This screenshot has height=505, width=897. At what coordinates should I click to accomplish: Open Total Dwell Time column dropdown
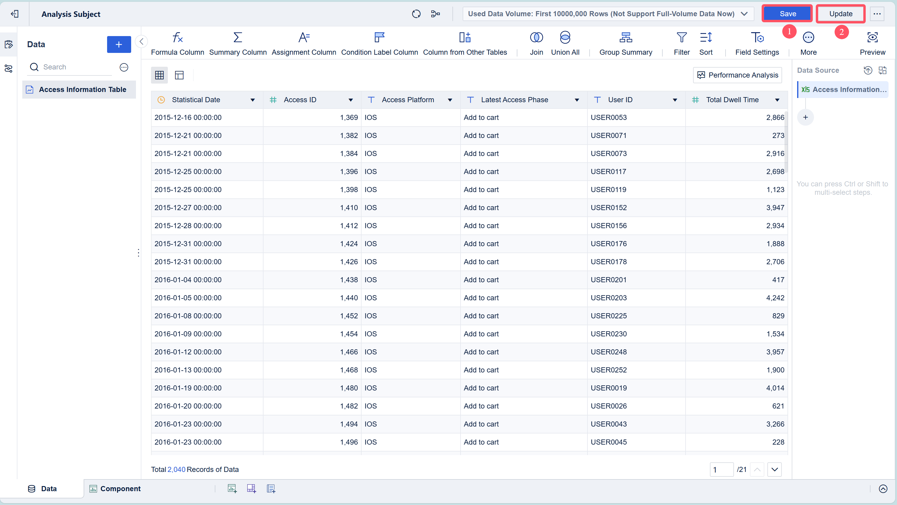tap(777, 100)
